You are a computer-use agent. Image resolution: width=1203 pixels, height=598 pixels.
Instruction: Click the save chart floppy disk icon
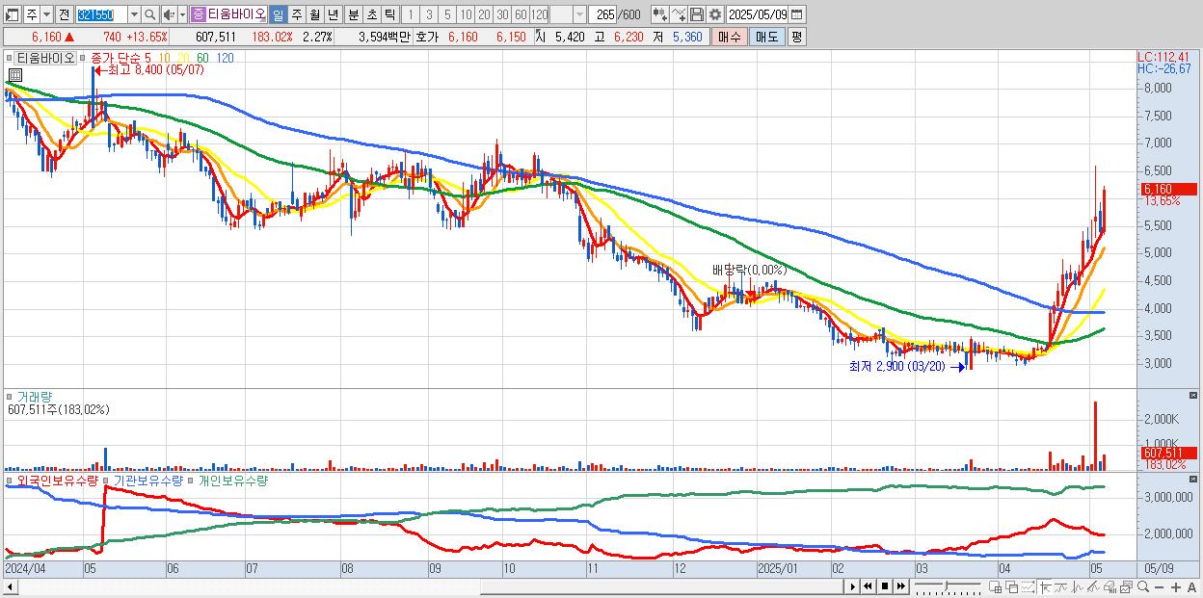(697, 14)
